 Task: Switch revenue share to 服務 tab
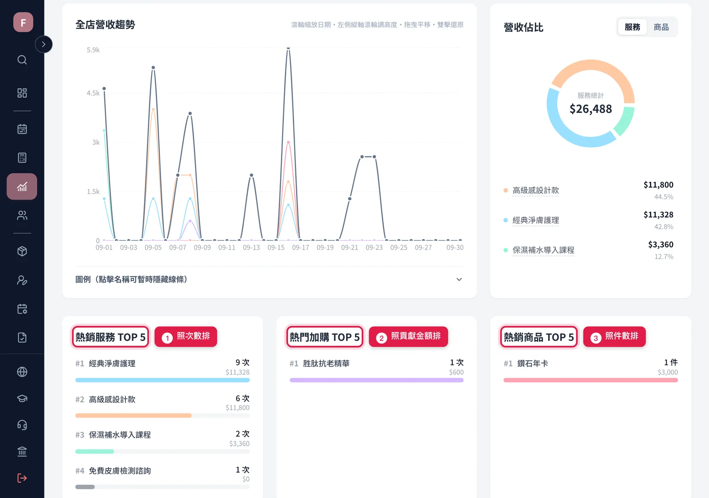[632, 27]
